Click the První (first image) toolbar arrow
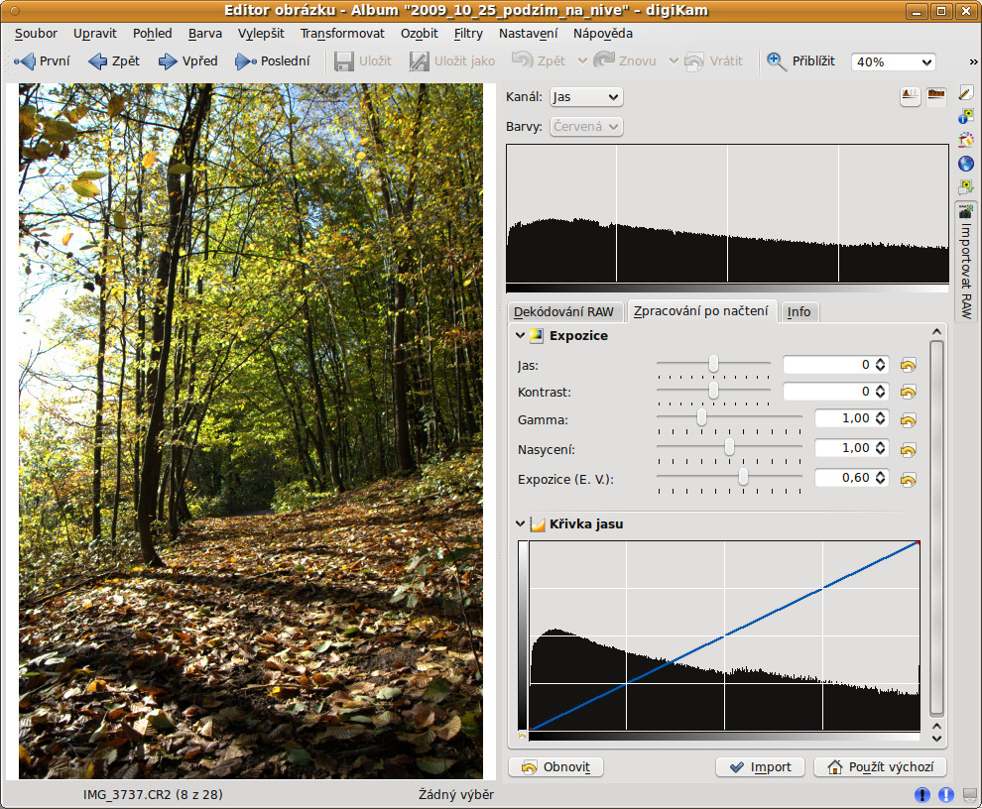This screenshot has height=809, width=982. (25, 61)
